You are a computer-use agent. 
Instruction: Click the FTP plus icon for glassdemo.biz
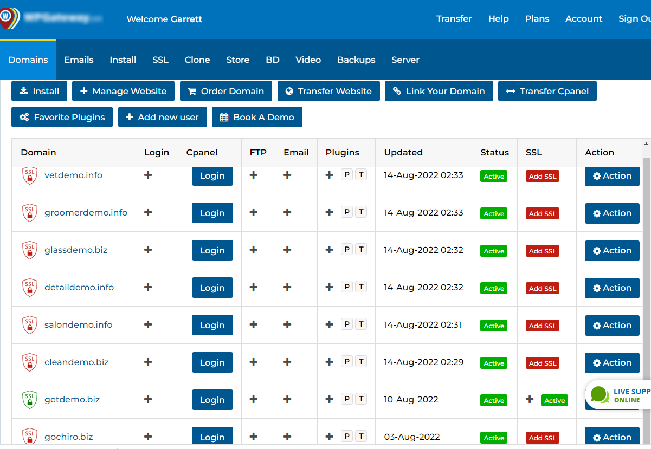[x=253, y=250]
